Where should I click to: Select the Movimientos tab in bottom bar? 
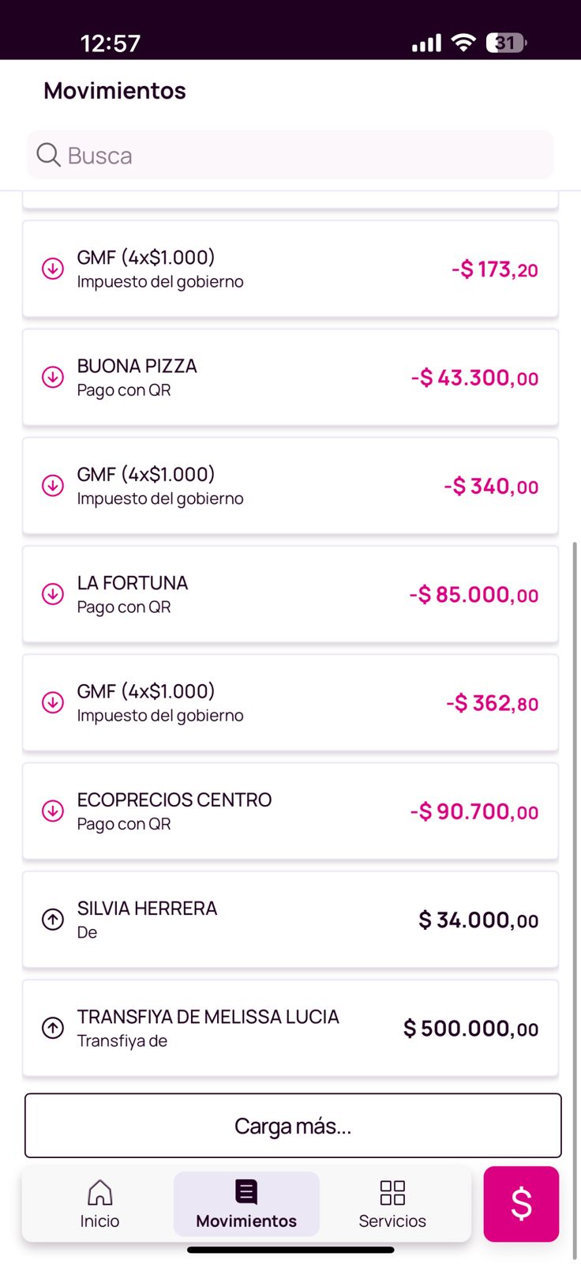[x=246, y=1204]
